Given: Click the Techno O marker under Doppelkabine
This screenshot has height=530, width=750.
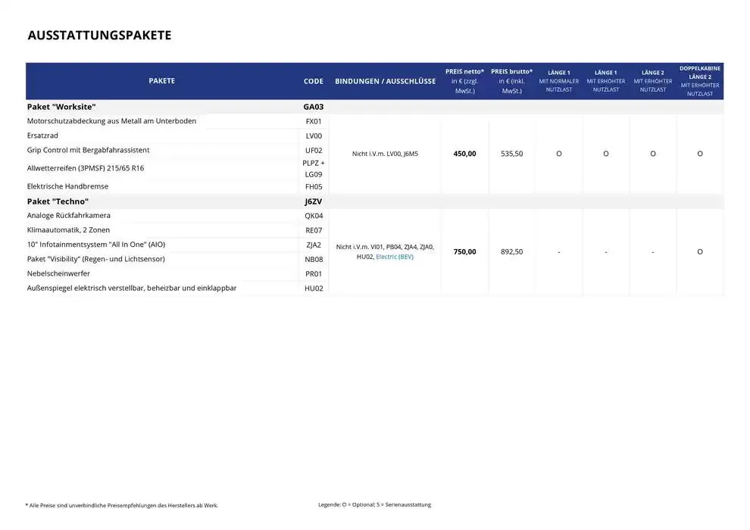Looking at the screenshot, I should pos(699,251).
